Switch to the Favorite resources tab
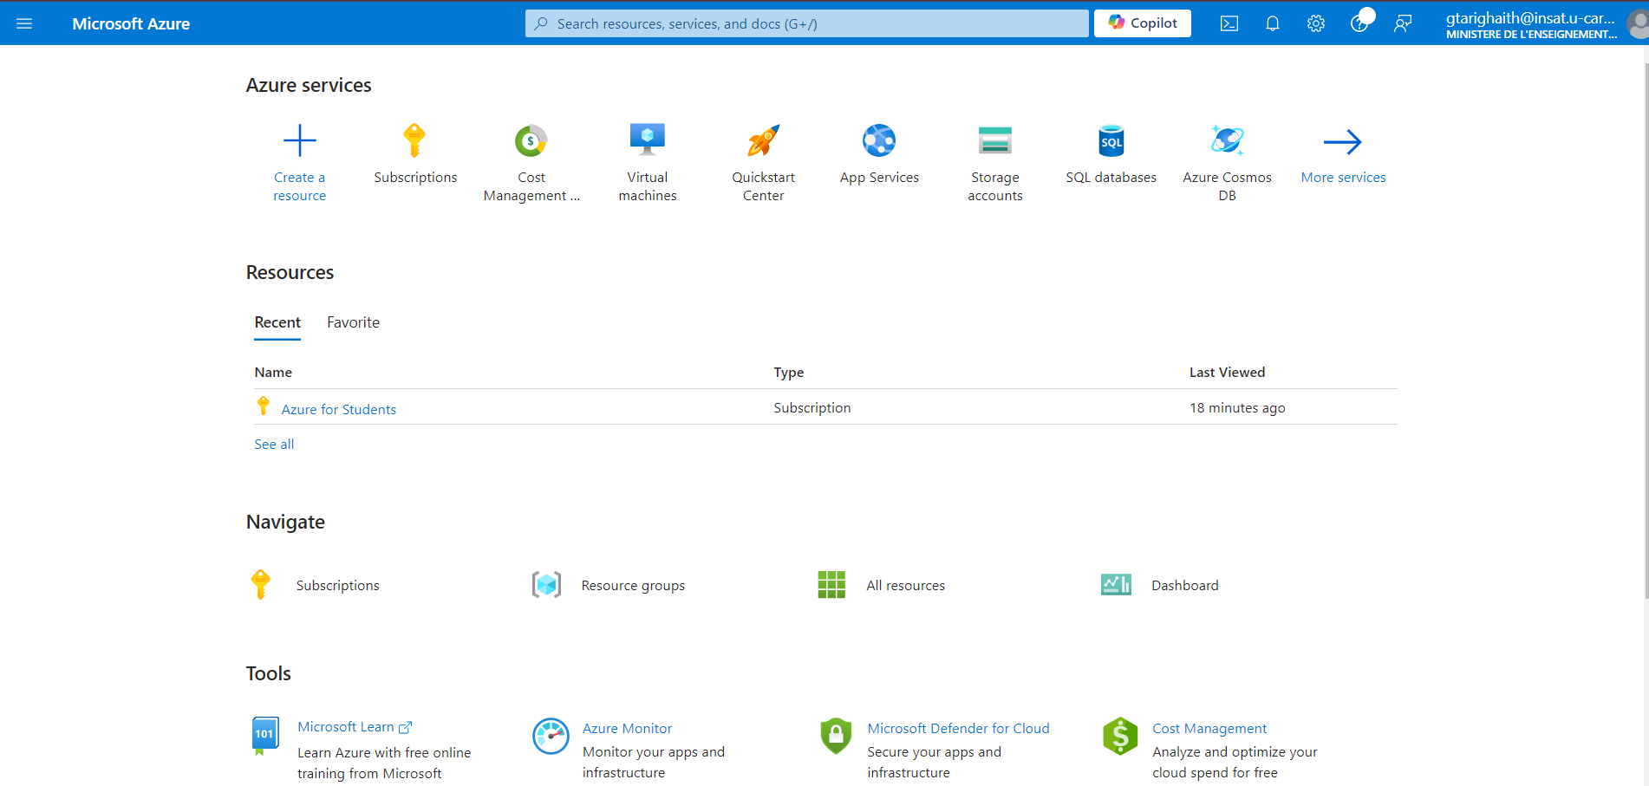 pyautogui.click(x=353, y=322)
